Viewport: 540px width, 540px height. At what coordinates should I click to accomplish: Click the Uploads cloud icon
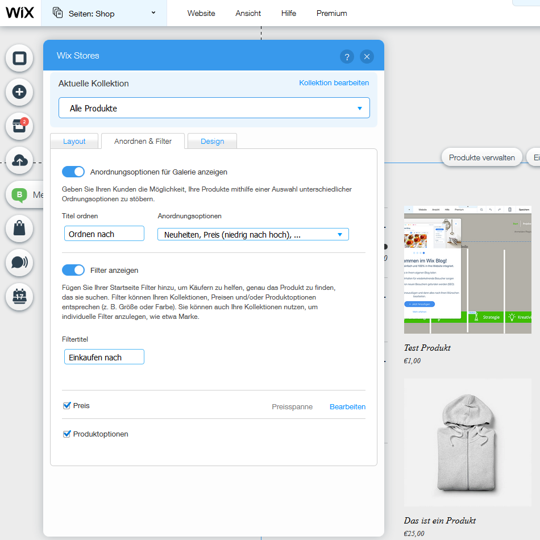(x=19, y=160)
